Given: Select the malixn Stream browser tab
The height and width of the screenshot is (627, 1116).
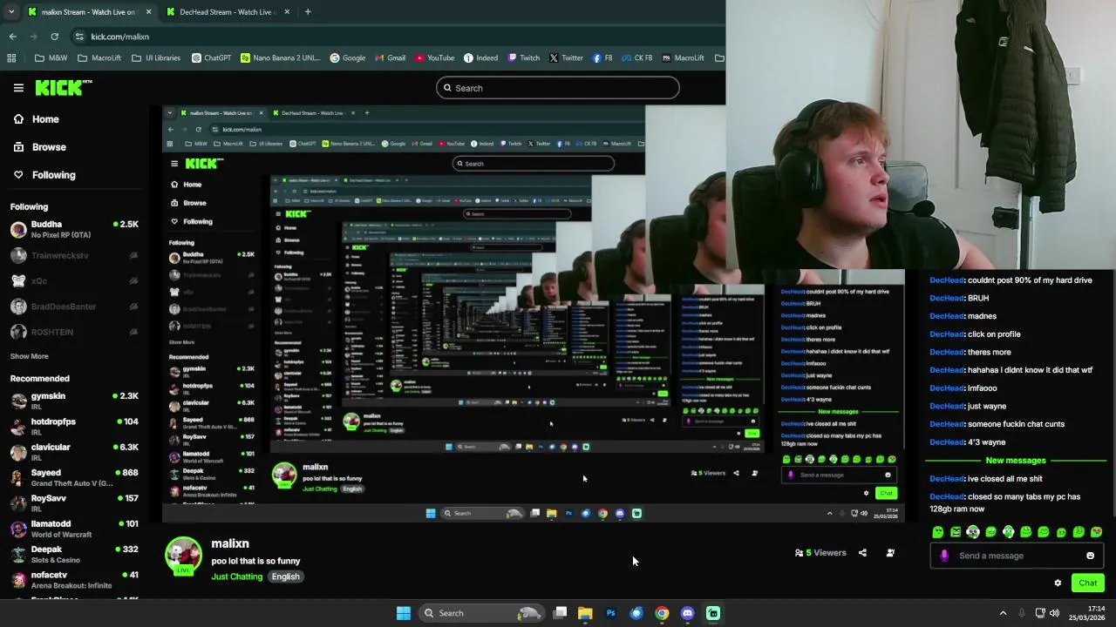Looking at the screenshot, I should pos(87,12).
